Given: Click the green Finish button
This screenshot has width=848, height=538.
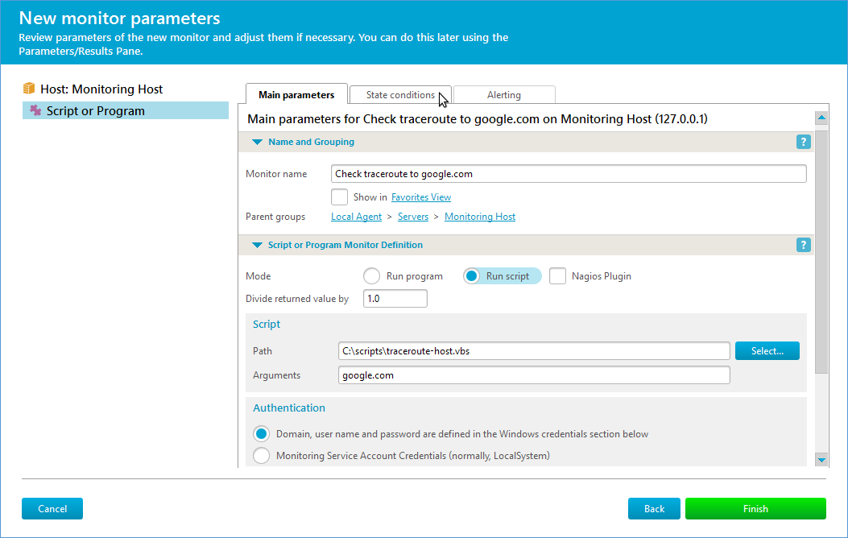Looking at the screenshot, I should (x=755, y=509).
